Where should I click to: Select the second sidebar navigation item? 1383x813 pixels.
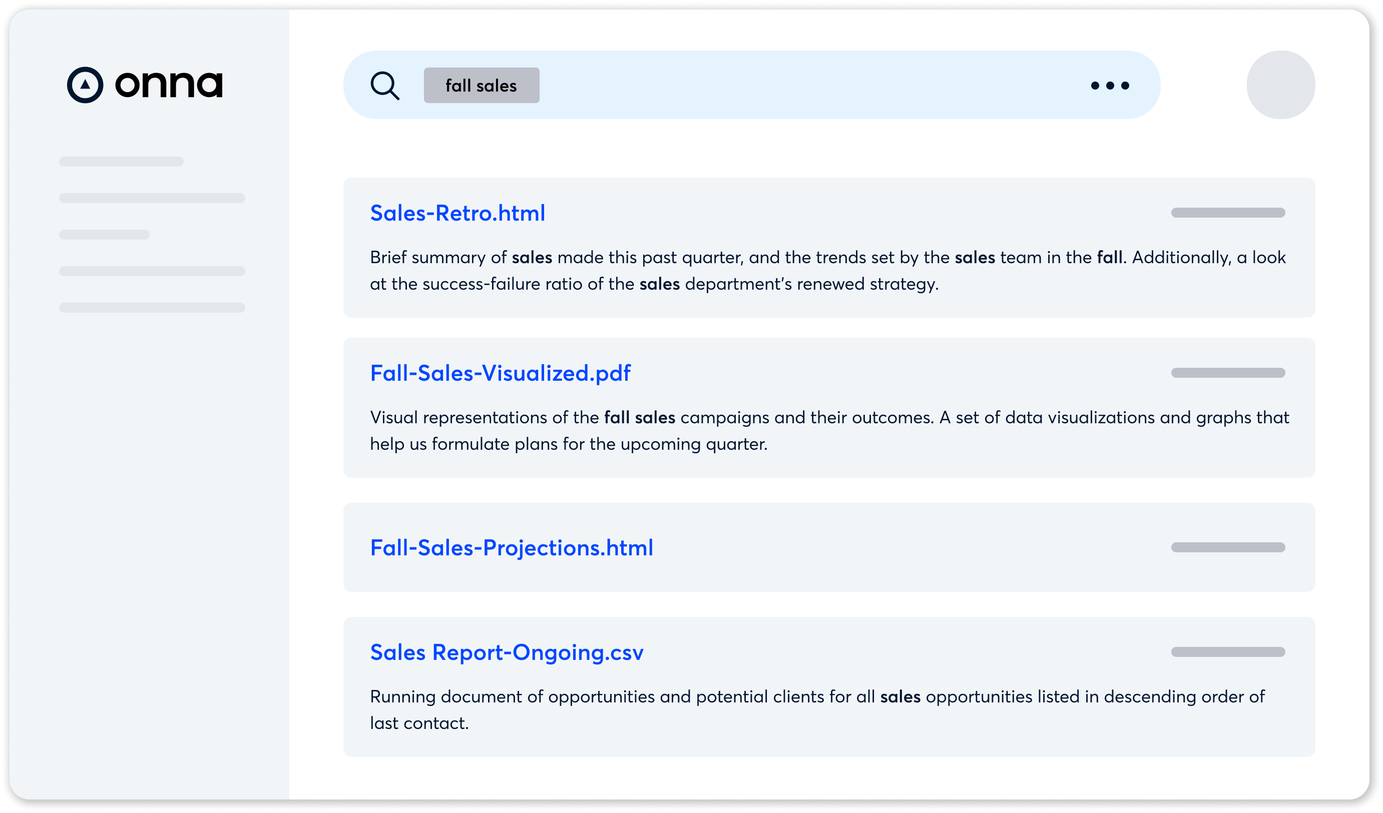(152, 198)
